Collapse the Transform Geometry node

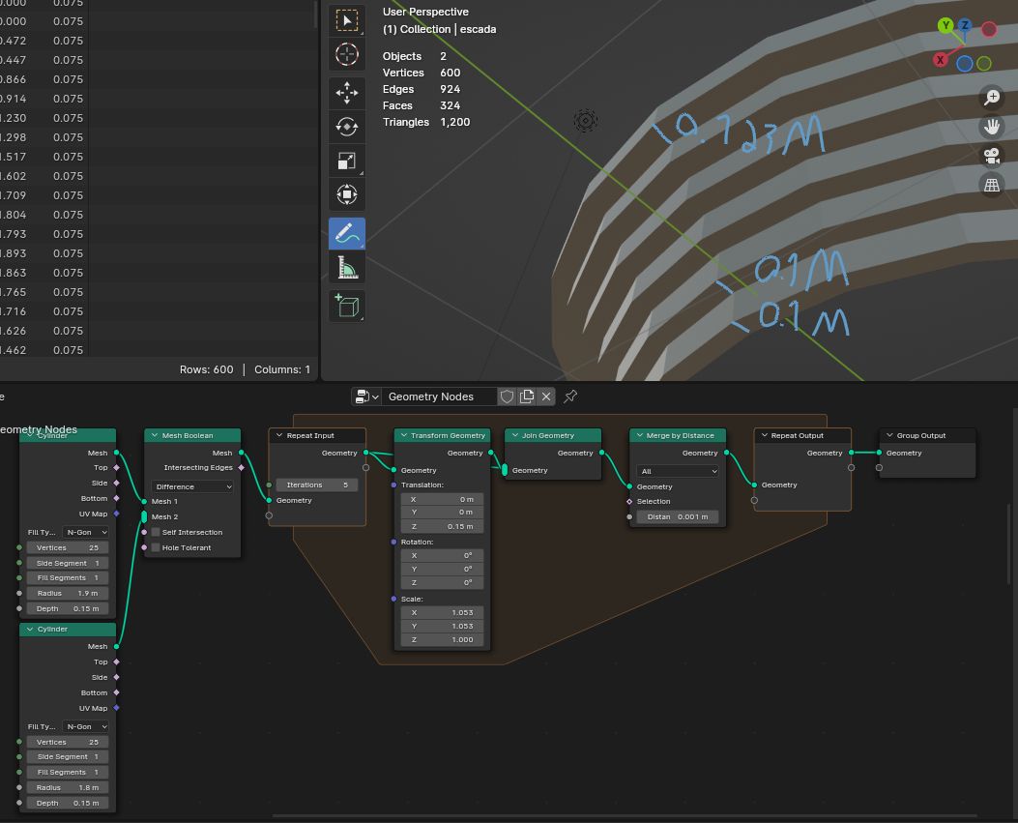point(404,435)
